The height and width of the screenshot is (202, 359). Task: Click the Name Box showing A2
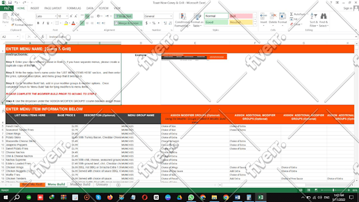click(11, 36)
